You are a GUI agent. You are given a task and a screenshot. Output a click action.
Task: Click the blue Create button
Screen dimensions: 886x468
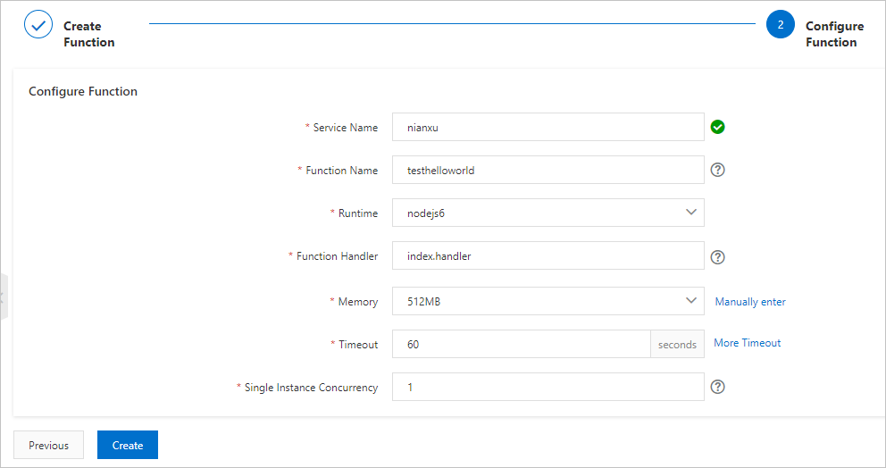127,445
